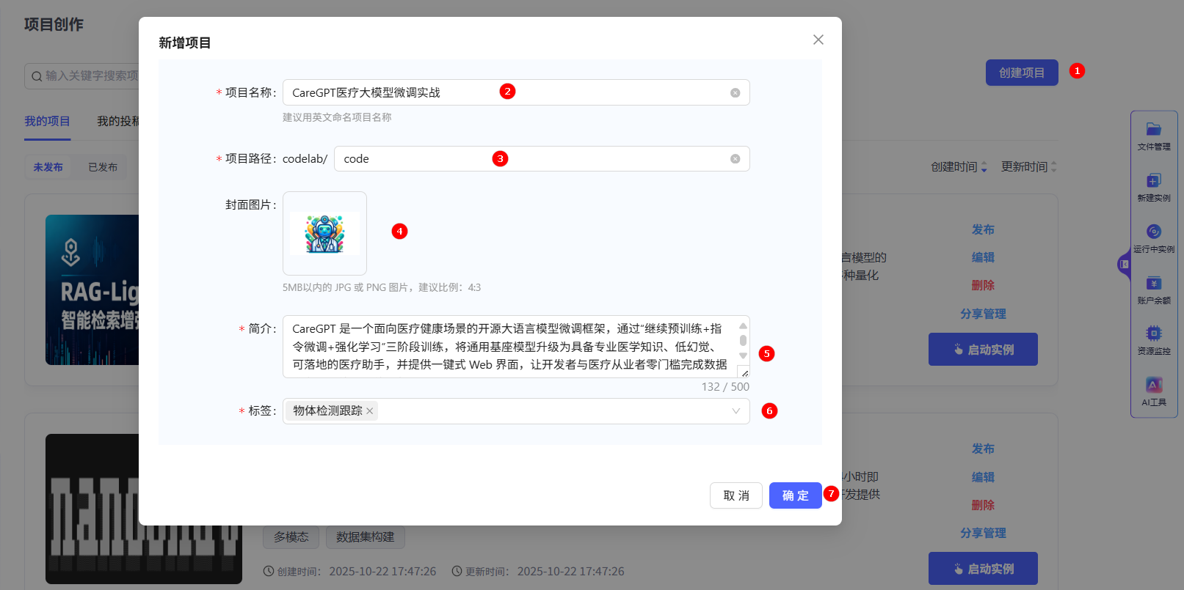
Task: Click the cover image thumbnail
Action: [x=324, y=234]
